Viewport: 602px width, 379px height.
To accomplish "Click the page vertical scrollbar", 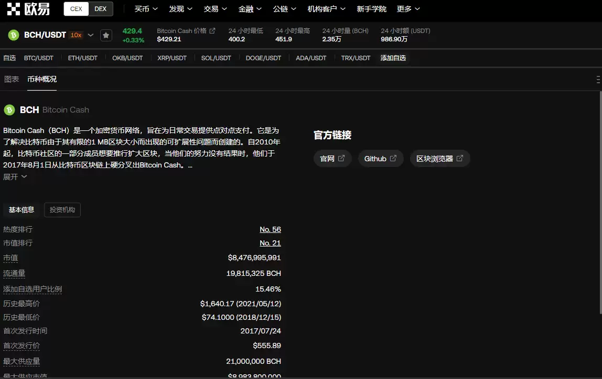I will 600,203.
